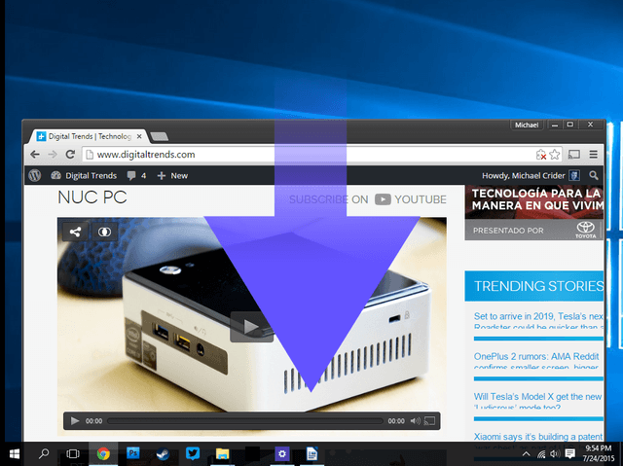Viewport: 623px width, 466px height.
Task: Mute the video player volume
Action: point(416,420)
